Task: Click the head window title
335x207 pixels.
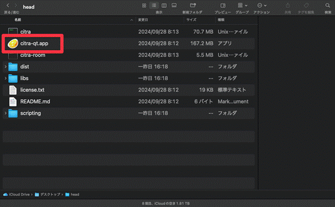Action: coord(29,7)
